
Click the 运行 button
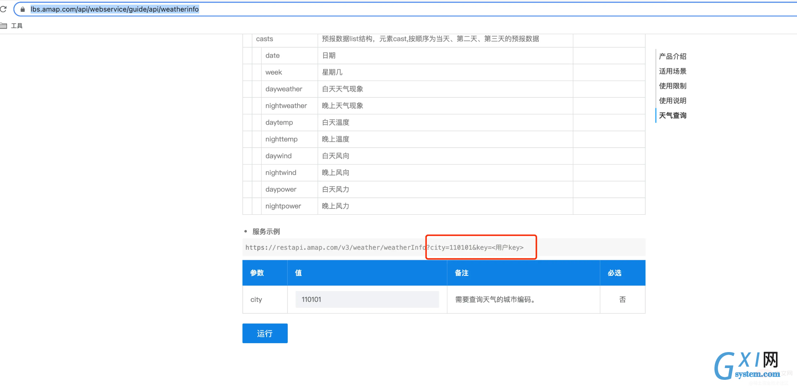(x=265, y=333)
